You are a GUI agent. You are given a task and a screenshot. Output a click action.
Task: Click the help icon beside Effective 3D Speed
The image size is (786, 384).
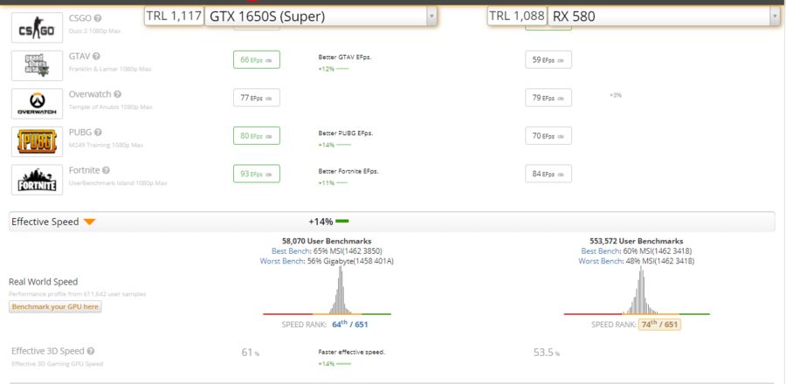point(91,352)
